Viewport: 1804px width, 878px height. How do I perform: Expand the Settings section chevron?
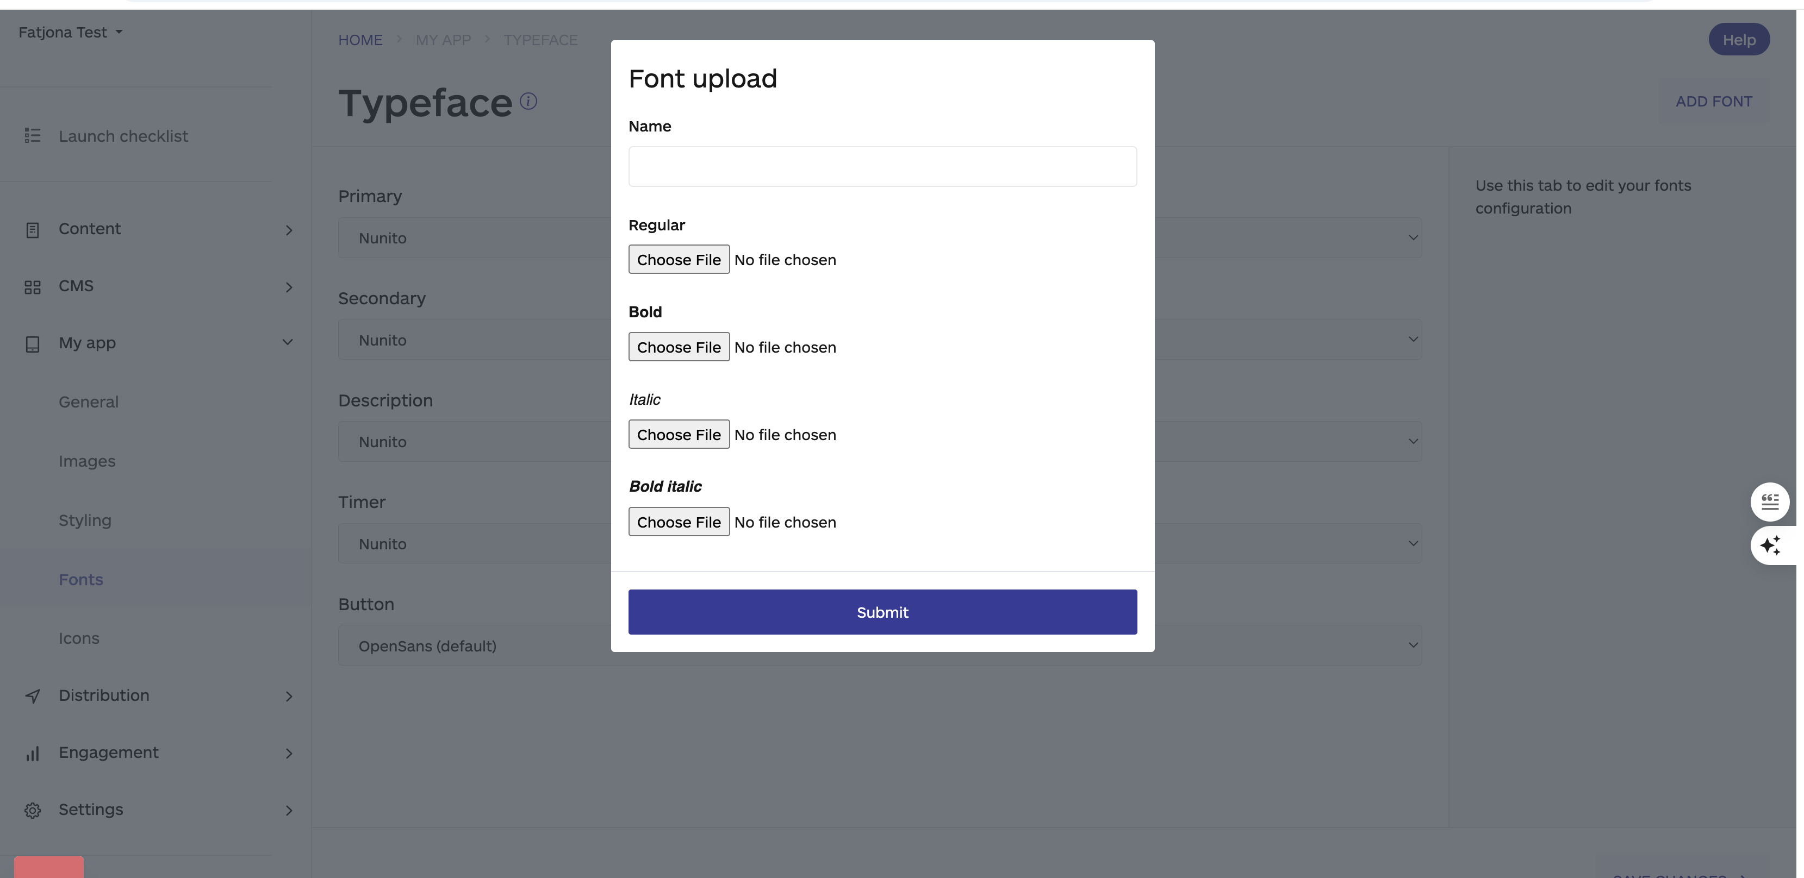pos(289,810)
